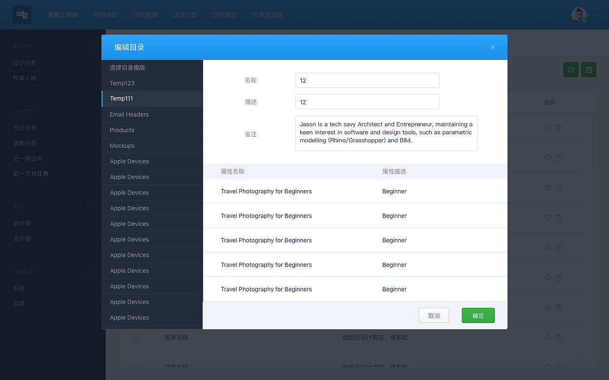This screenshot has height=380, width=609.
Task: Select 逾期任务 in the sidebar
Action: 25,143
